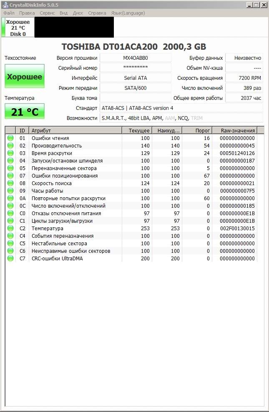The height and width of the screenshot is (412, 269).
Task: Click status circle for События переназначения row
Action: 10,236
